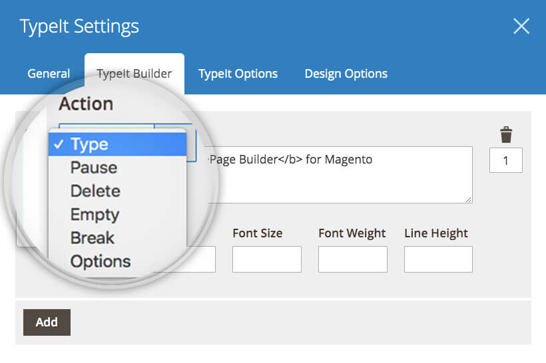Switch to the General tab
This screenshot has height=363, width=546.
point(49,74)
